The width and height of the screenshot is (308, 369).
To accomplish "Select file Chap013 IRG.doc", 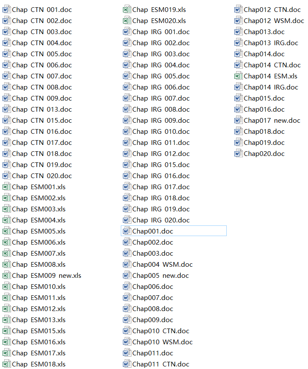I will [266, 43].
